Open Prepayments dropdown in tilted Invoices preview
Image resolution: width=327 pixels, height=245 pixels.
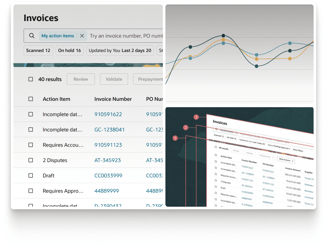click(x=266, y=156)
